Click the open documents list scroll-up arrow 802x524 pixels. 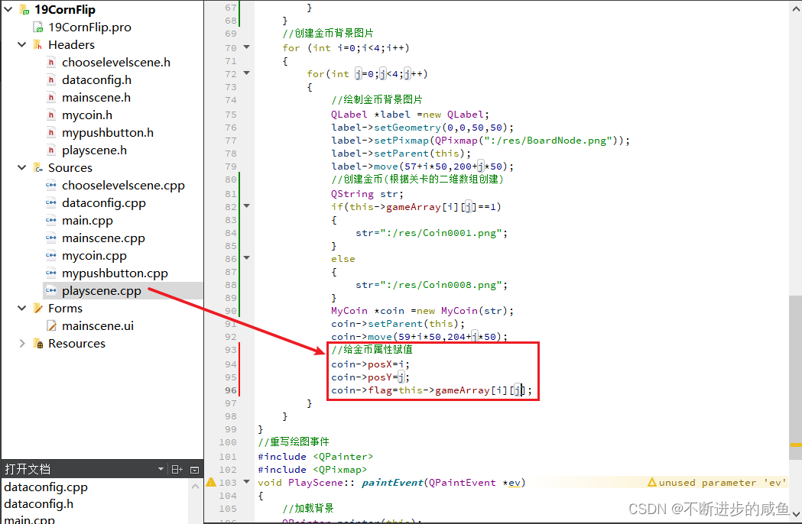[x=195, y=487]
